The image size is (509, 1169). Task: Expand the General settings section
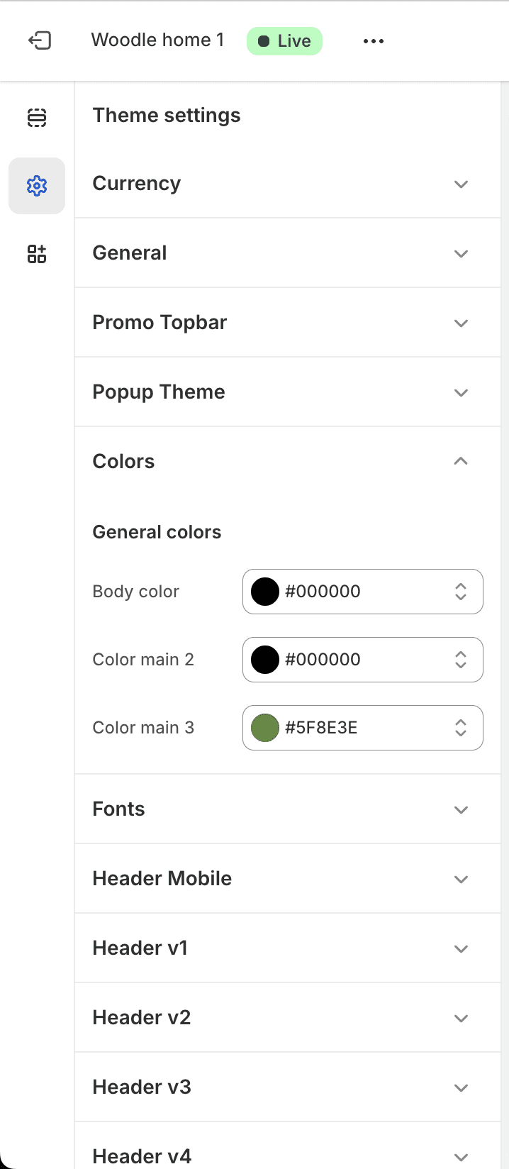[x=288, y=253]
